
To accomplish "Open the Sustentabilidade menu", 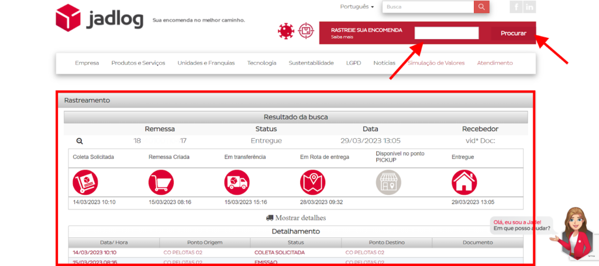I will point(311,63).
